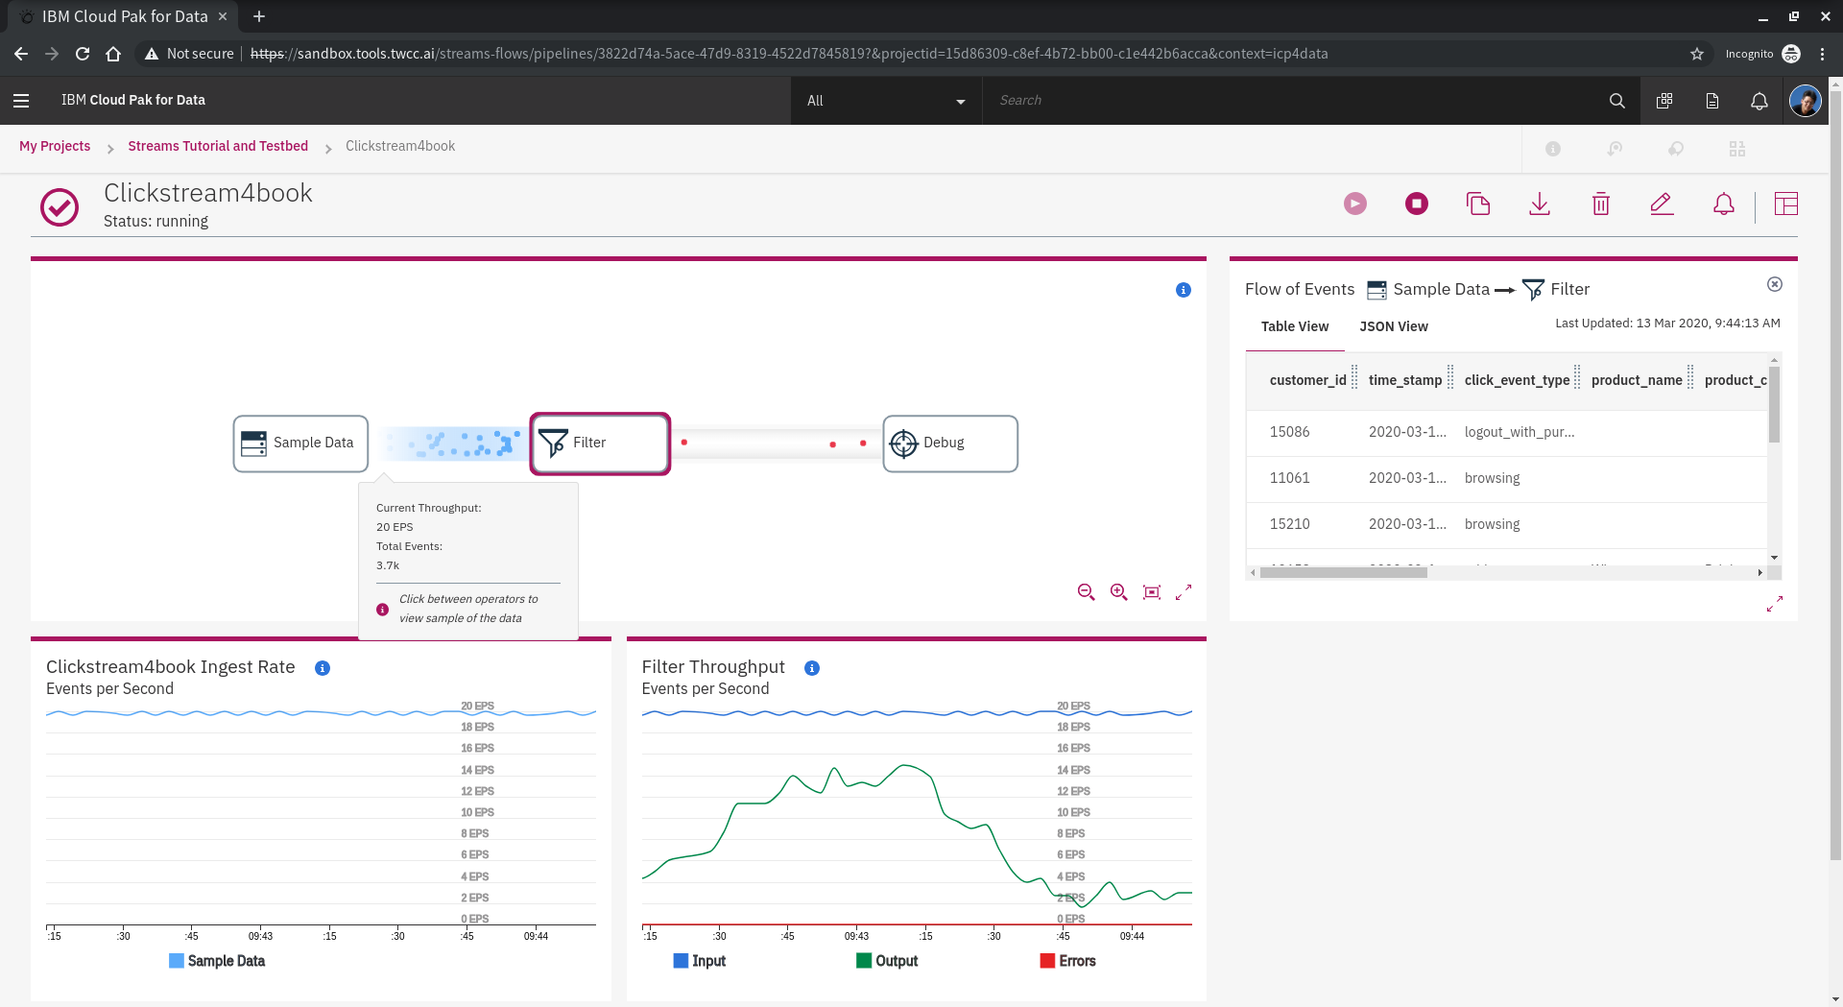1843x1007 pixels.
Task: Start the flow with run button
Action: tap(1354, 204)
